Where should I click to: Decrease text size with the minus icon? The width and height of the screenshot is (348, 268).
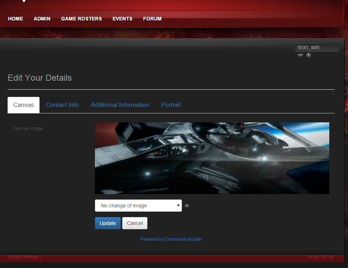coord(300,55)
